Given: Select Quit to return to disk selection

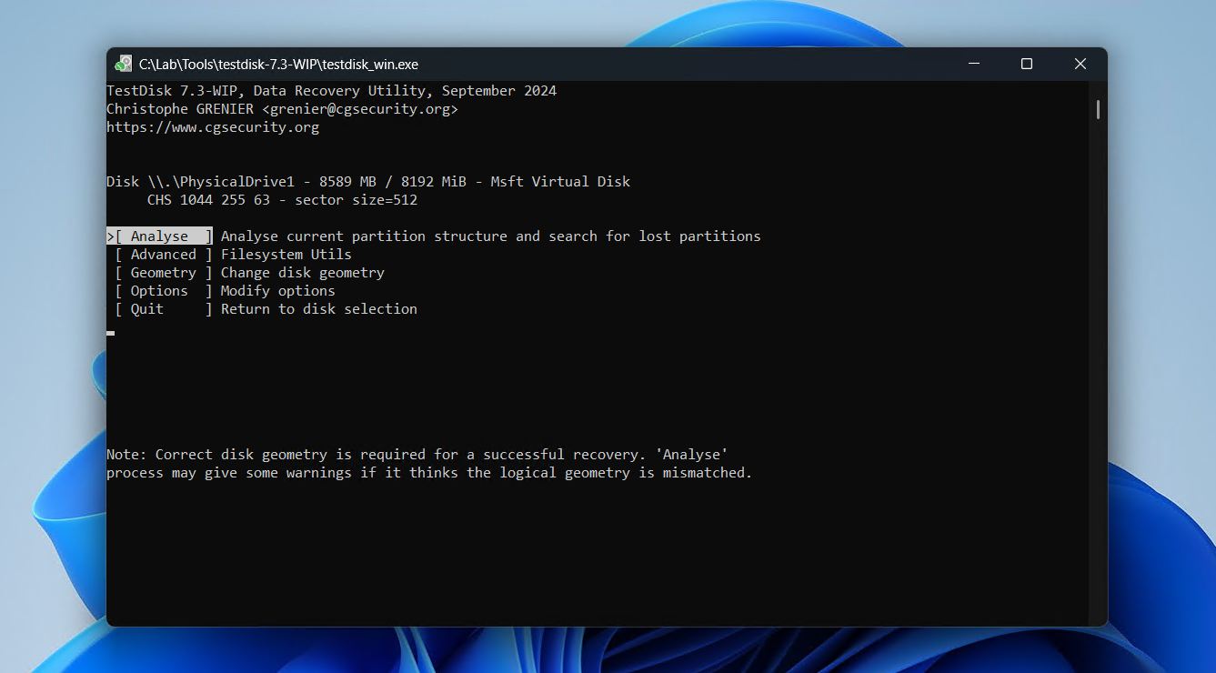Looking at the screenshot, I should (147, 308).
